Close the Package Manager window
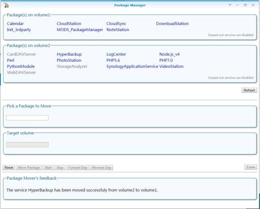 [x=253, y=5]
